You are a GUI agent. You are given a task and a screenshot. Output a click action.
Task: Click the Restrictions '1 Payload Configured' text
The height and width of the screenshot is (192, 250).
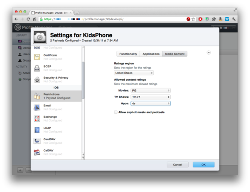57,98
